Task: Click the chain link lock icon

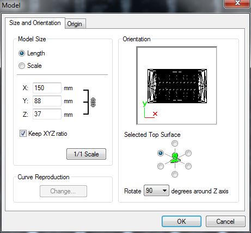Action: click(x=93, y=103)
